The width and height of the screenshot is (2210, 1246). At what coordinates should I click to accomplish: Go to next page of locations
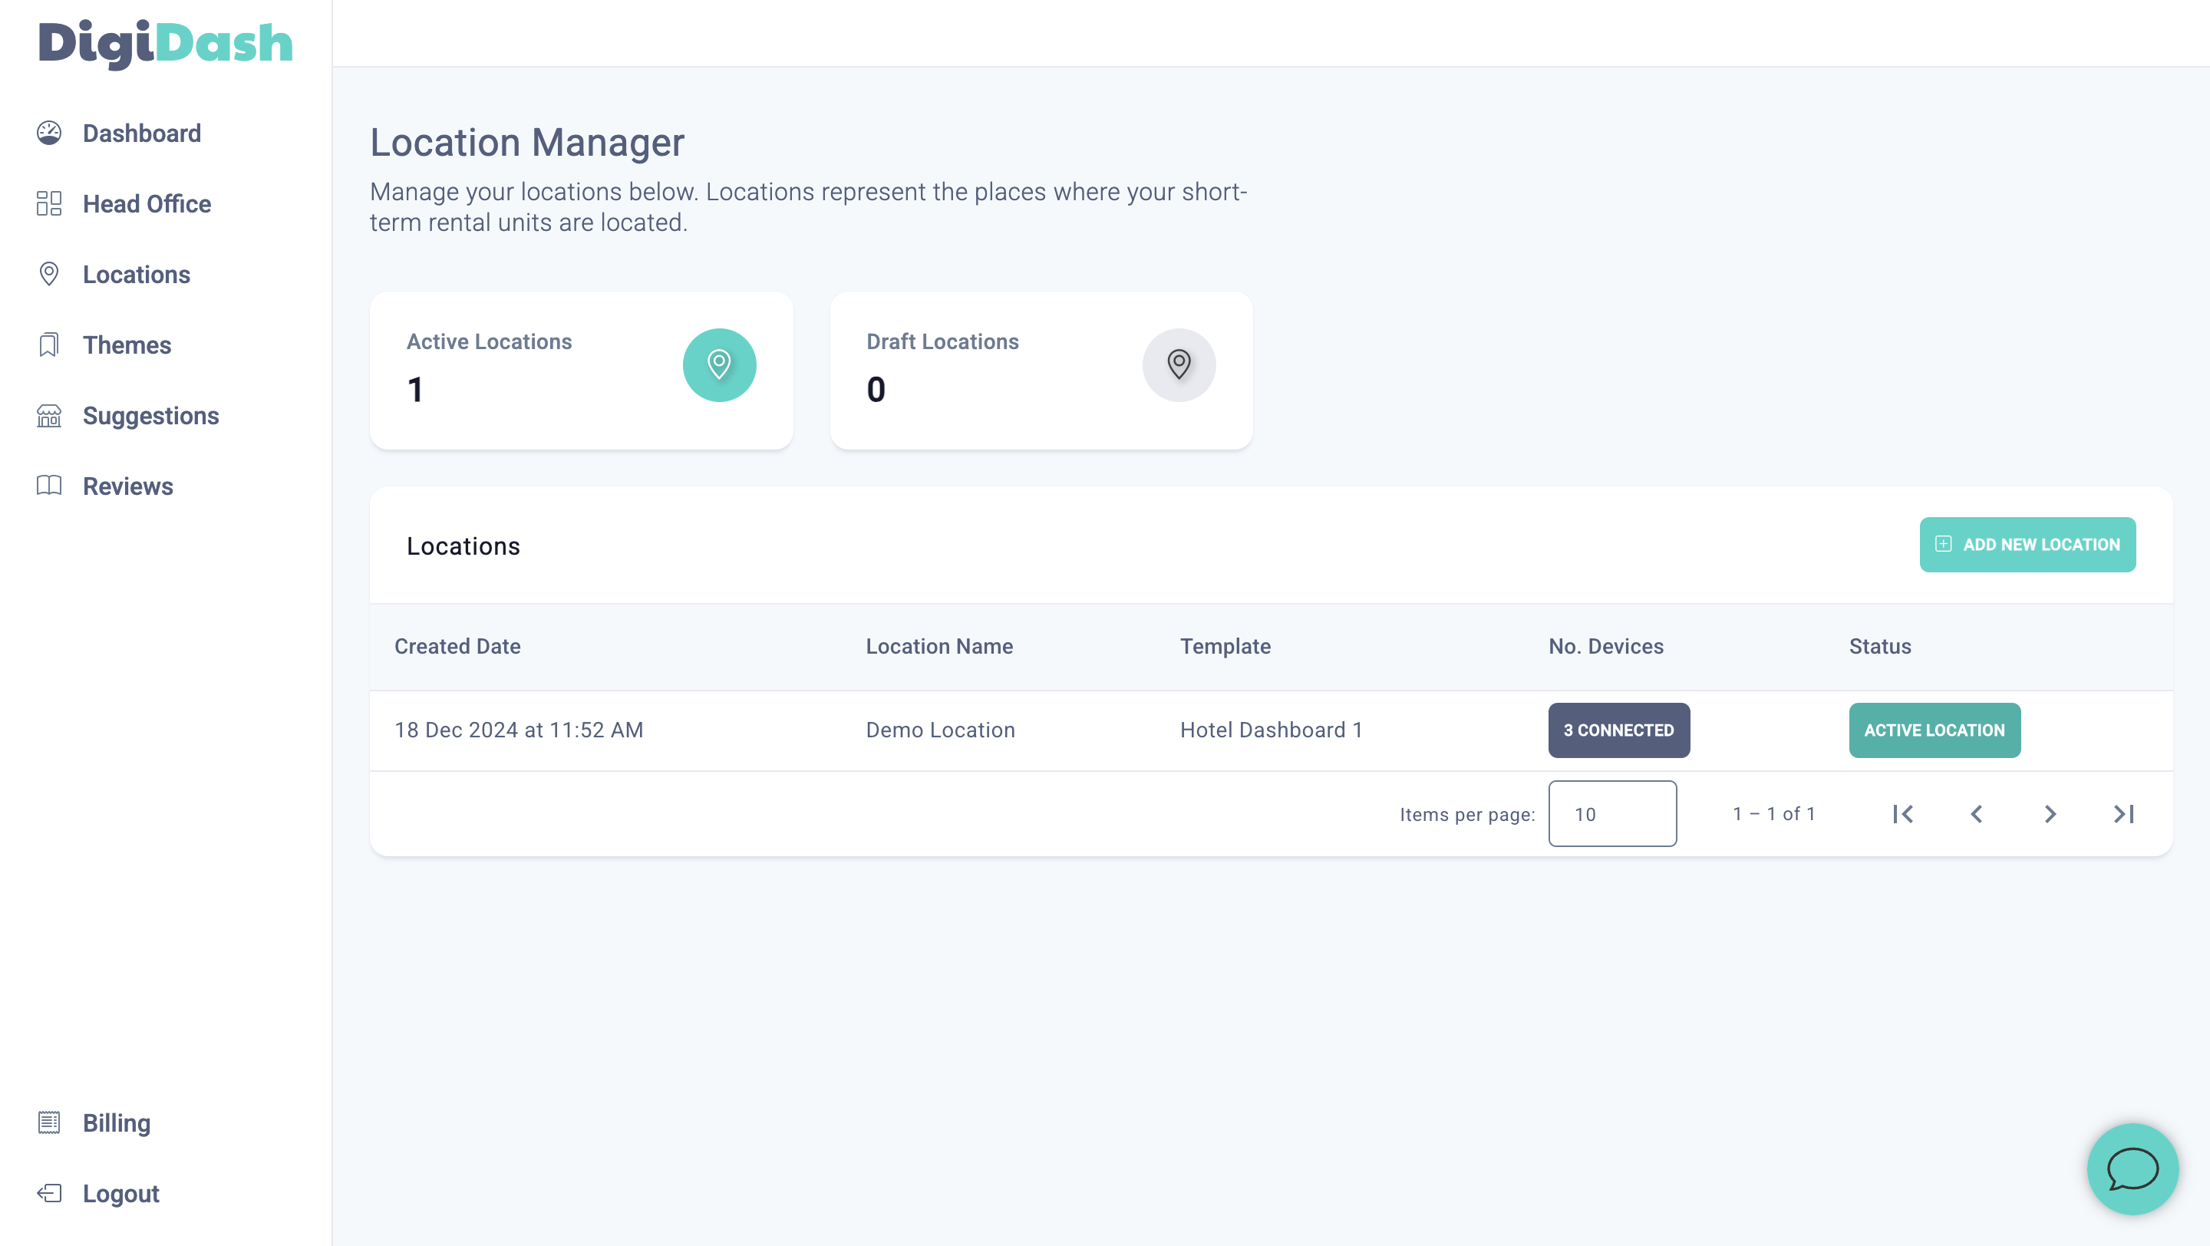(2050, 814)
